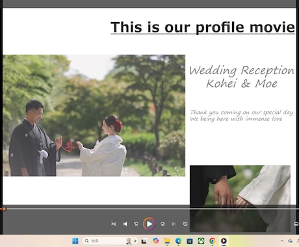
Task: Skip back 10 seconds
Action: coord(136,224)
